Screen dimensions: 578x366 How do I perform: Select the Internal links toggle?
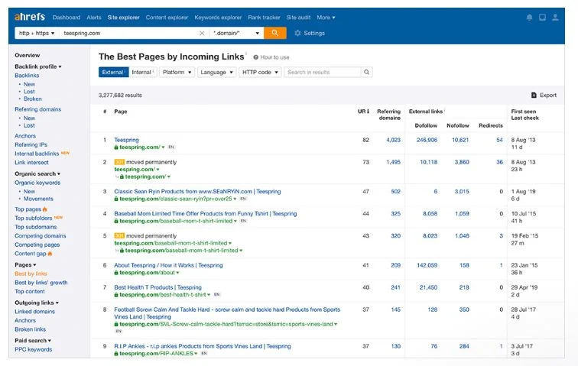click(x=143, y=73)
